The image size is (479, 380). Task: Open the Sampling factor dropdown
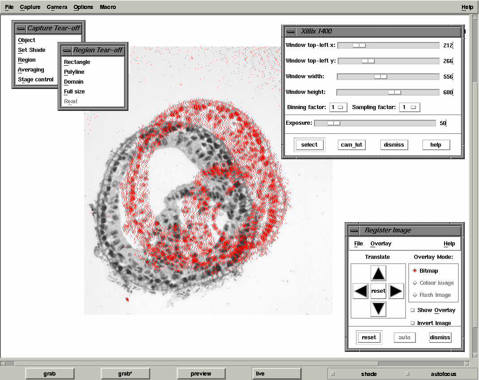[x=409, y=107]
